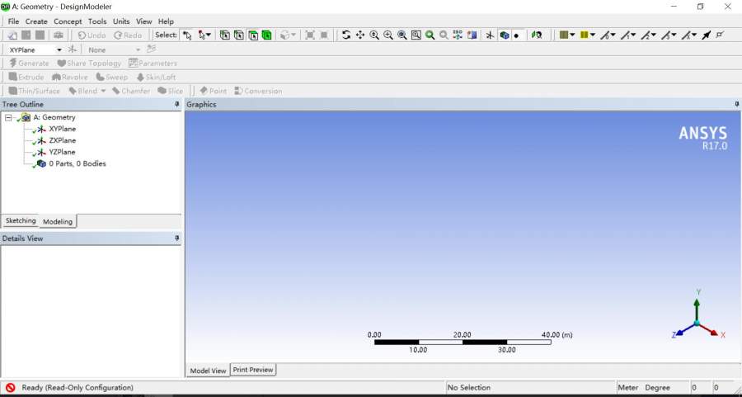Screen dimensions: 742x397
Task: Click the Box Zoom tool
Action: [x=388, y=35]
